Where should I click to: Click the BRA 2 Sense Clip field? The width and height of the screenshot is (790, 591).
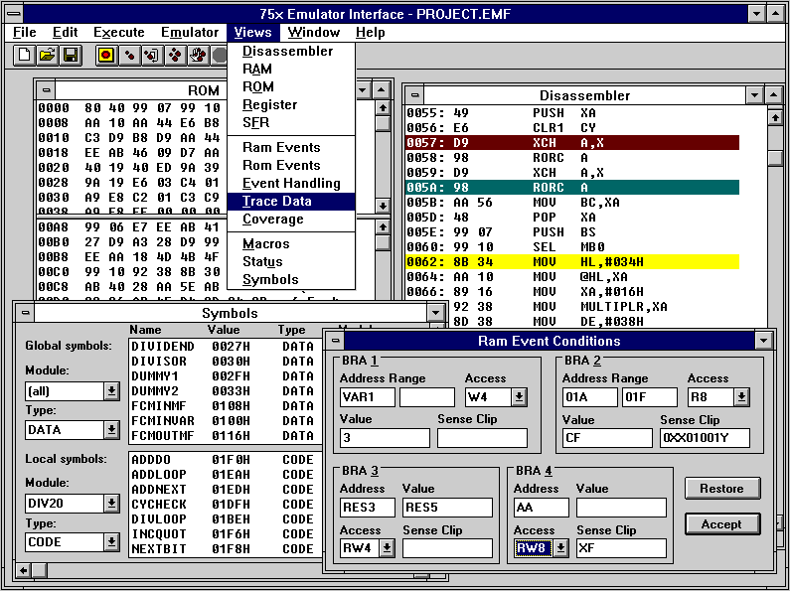click(x=705, y=438)
